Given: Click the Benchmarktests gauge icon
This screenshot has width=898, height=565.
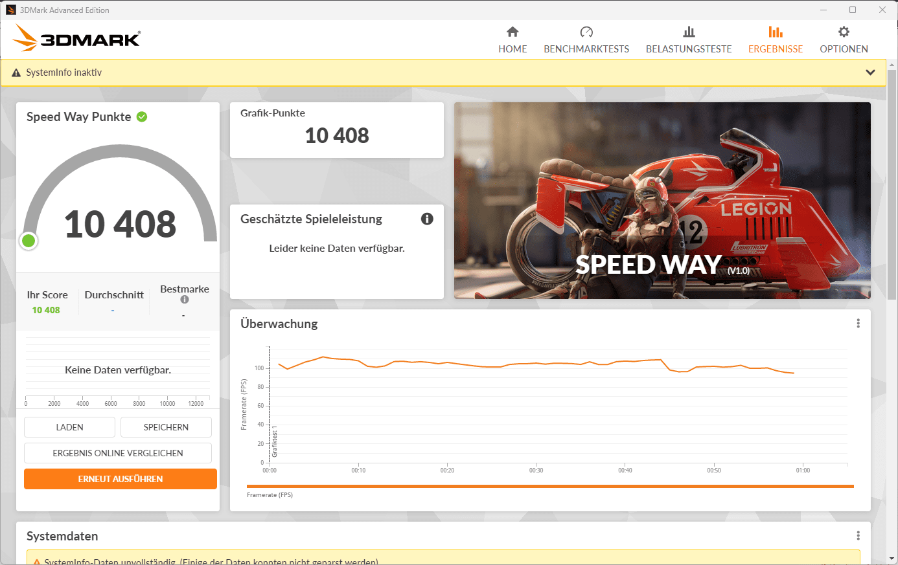Looking at the screenshot, I should [586, 32].
